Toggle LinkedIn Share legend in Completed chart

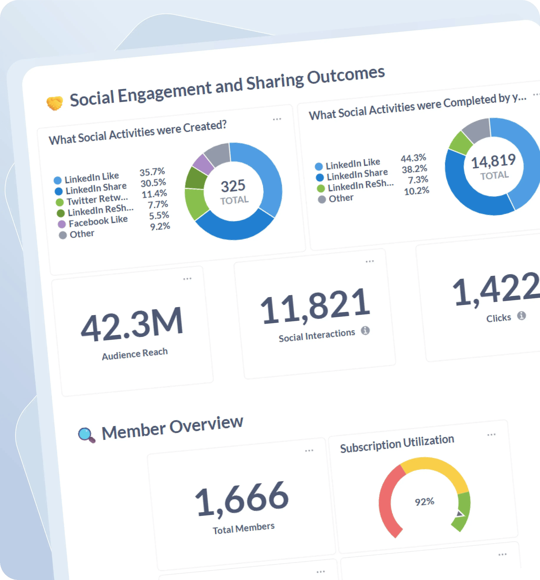pyautogui.click(x=356, y=175)
